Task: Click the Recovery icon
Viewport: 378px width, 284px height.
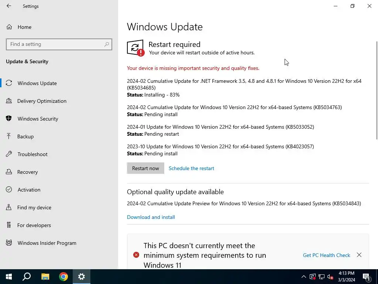Action: [9, 172]
